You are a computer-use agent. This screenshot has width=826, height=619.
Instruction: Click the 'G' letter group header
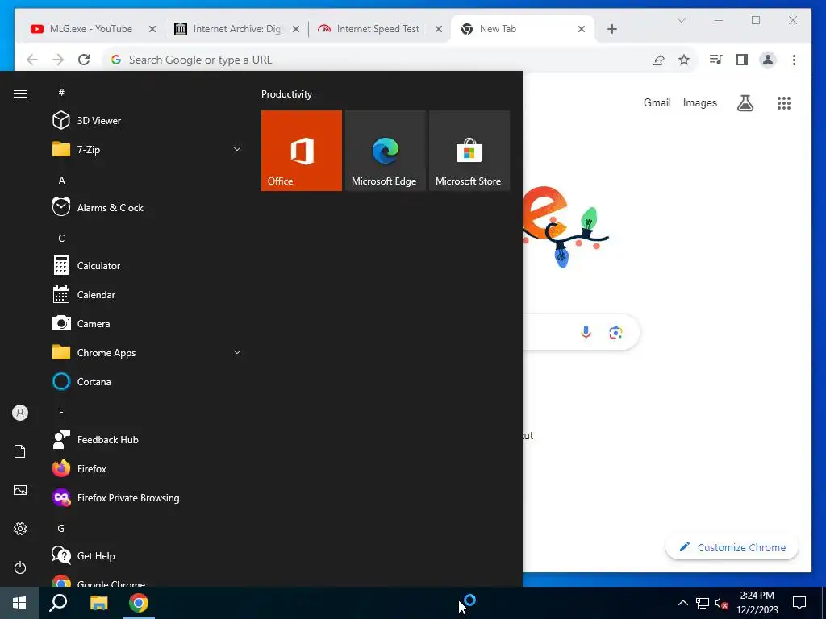[x=61, y=528]
